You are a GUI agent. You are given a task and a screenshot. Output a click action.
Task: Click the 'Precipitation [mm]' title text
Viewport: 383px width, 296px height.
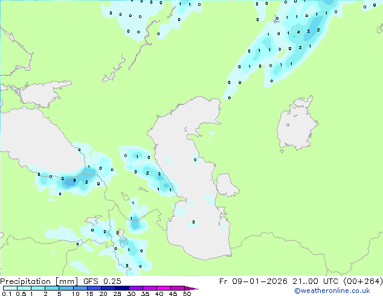click(x=39, y=282)
